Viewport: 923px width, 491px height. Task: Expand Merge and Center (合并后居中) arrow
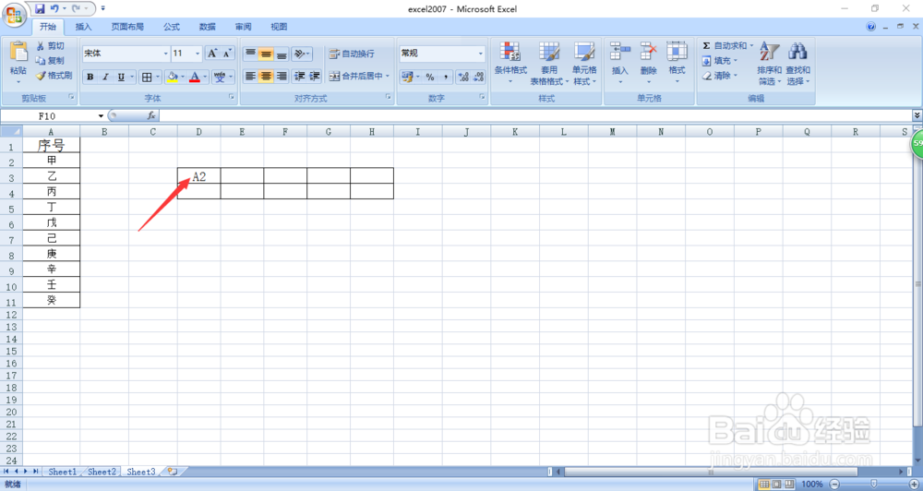pos(388,76)
